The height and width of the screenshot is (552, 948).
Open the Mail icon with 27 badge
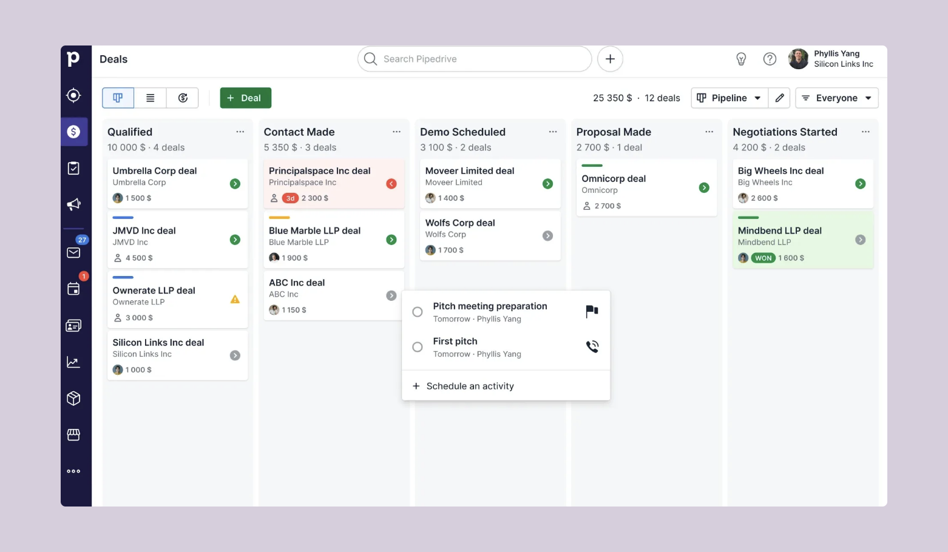73,252
